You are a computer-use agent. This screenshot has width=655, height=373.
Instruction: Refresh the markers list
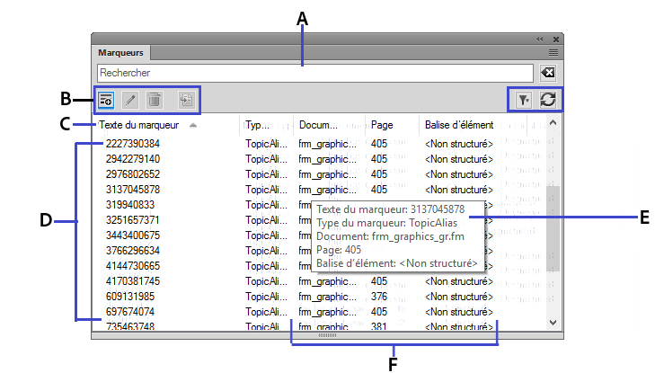[547, 100]
